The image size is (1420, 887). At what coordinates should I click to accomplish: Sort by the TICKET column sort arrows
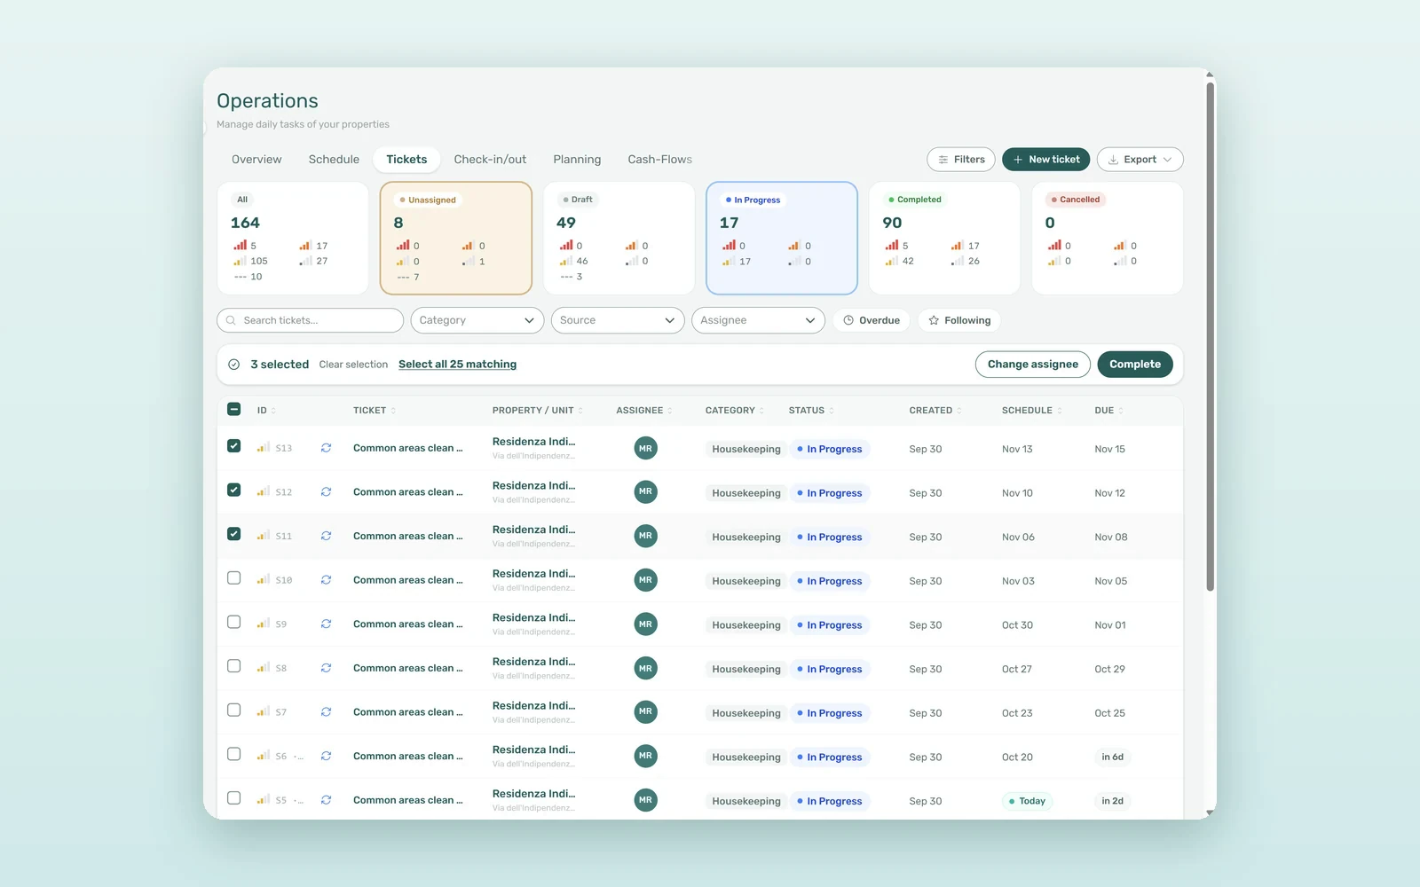pos(393,411)
